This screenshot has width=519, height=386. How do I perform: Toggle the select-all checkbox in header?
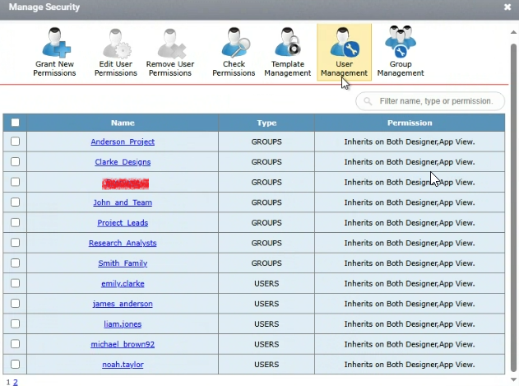click(15, 123)
